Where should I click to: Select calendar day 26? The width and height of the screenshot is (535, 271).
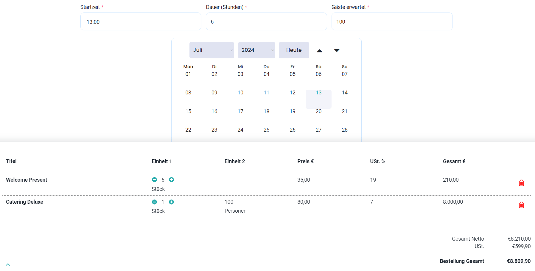point(293,130)
